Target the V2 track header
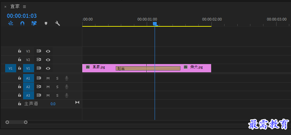The width and height of the screenshot is (291, 135). pyautogui.click(x=28, y=60)
